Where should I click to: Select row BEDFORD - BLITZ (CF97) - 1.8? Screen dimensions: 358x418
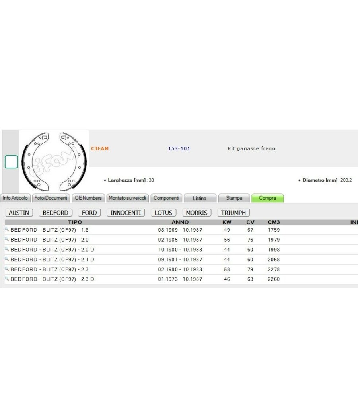(49, 230)
